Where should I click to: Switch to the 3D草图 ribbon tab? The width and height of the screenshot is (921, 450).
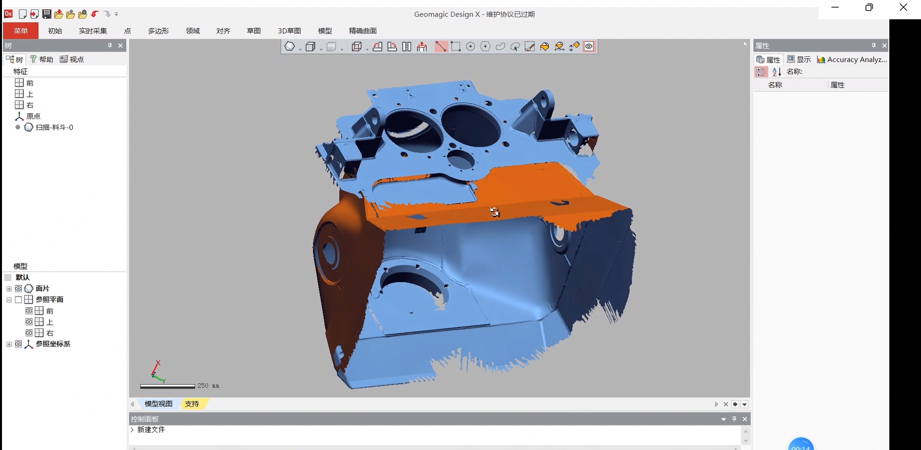(x=289, y=31)
